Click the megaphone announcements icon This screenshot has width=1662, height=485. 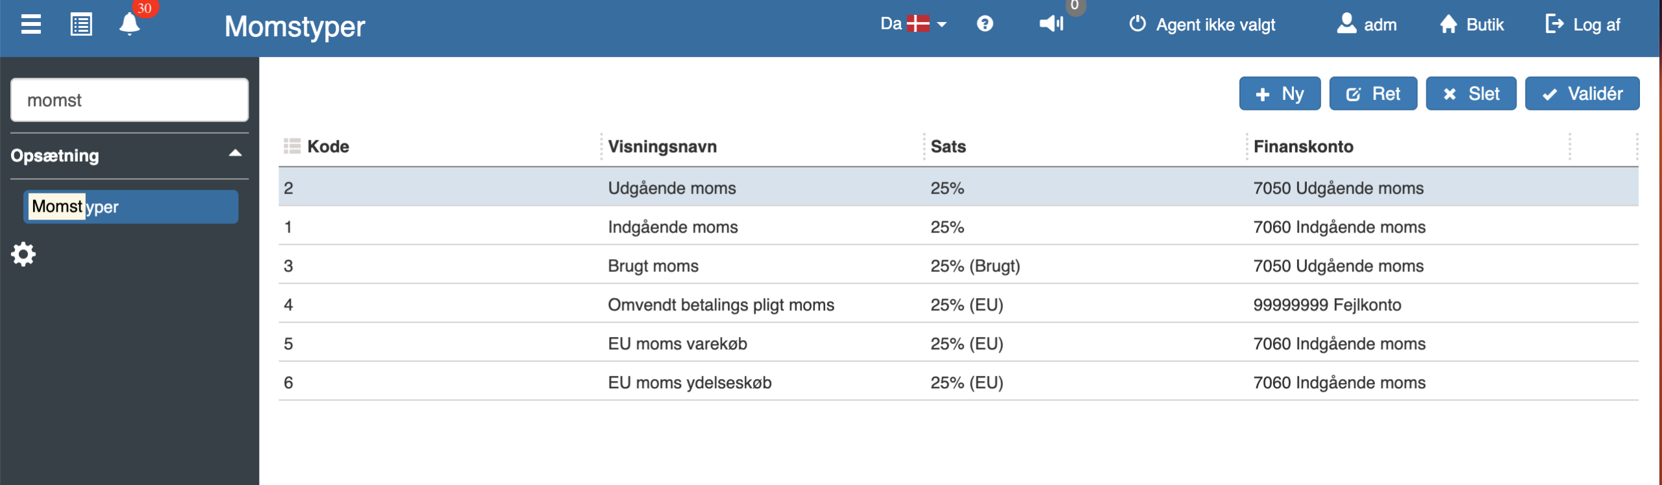(1051, 24)
